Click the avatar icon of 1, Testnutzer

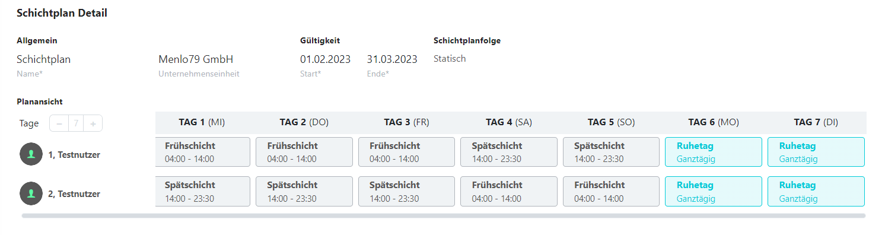click(31, 154)
